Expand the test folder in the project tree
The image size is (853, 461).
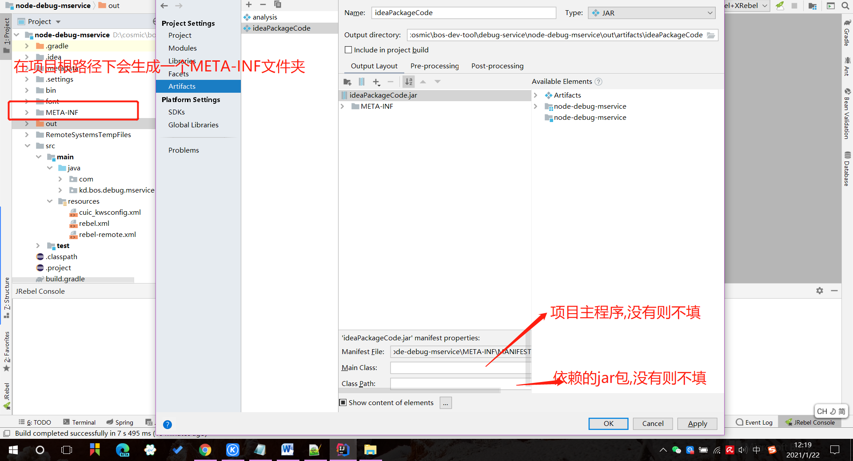38,246
